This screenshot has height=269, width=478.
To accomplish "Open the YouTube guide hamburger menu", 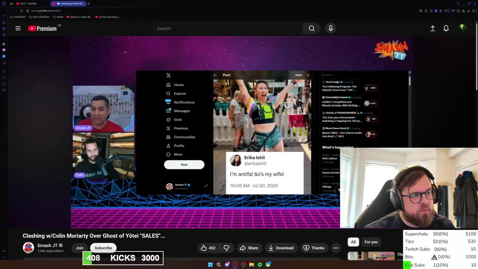I will pos(18,28).
